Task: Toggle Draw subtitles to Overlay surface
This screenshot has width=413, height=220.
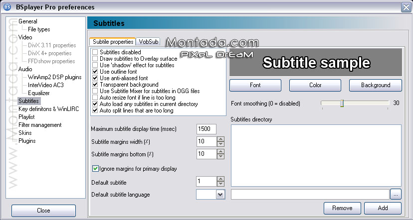Action: coord(95,59)
